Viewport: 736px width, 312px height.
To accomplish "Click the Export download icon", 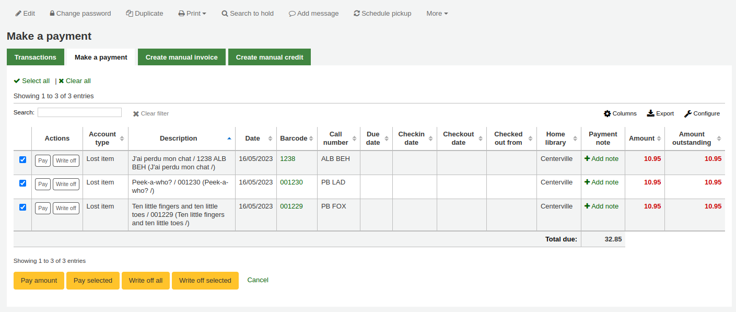I will click(650, 113).
